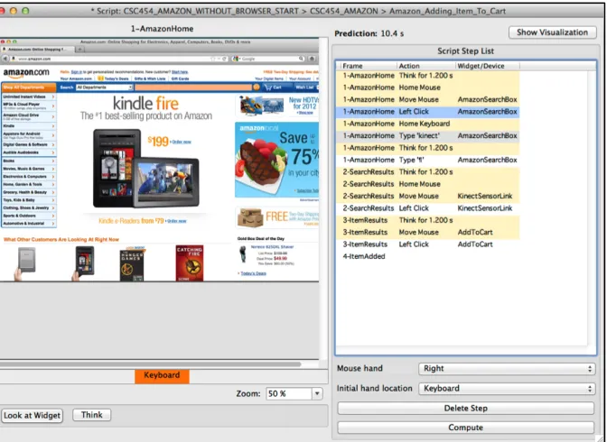Click the orange Amazon search box in preview

tap(193, 87)
